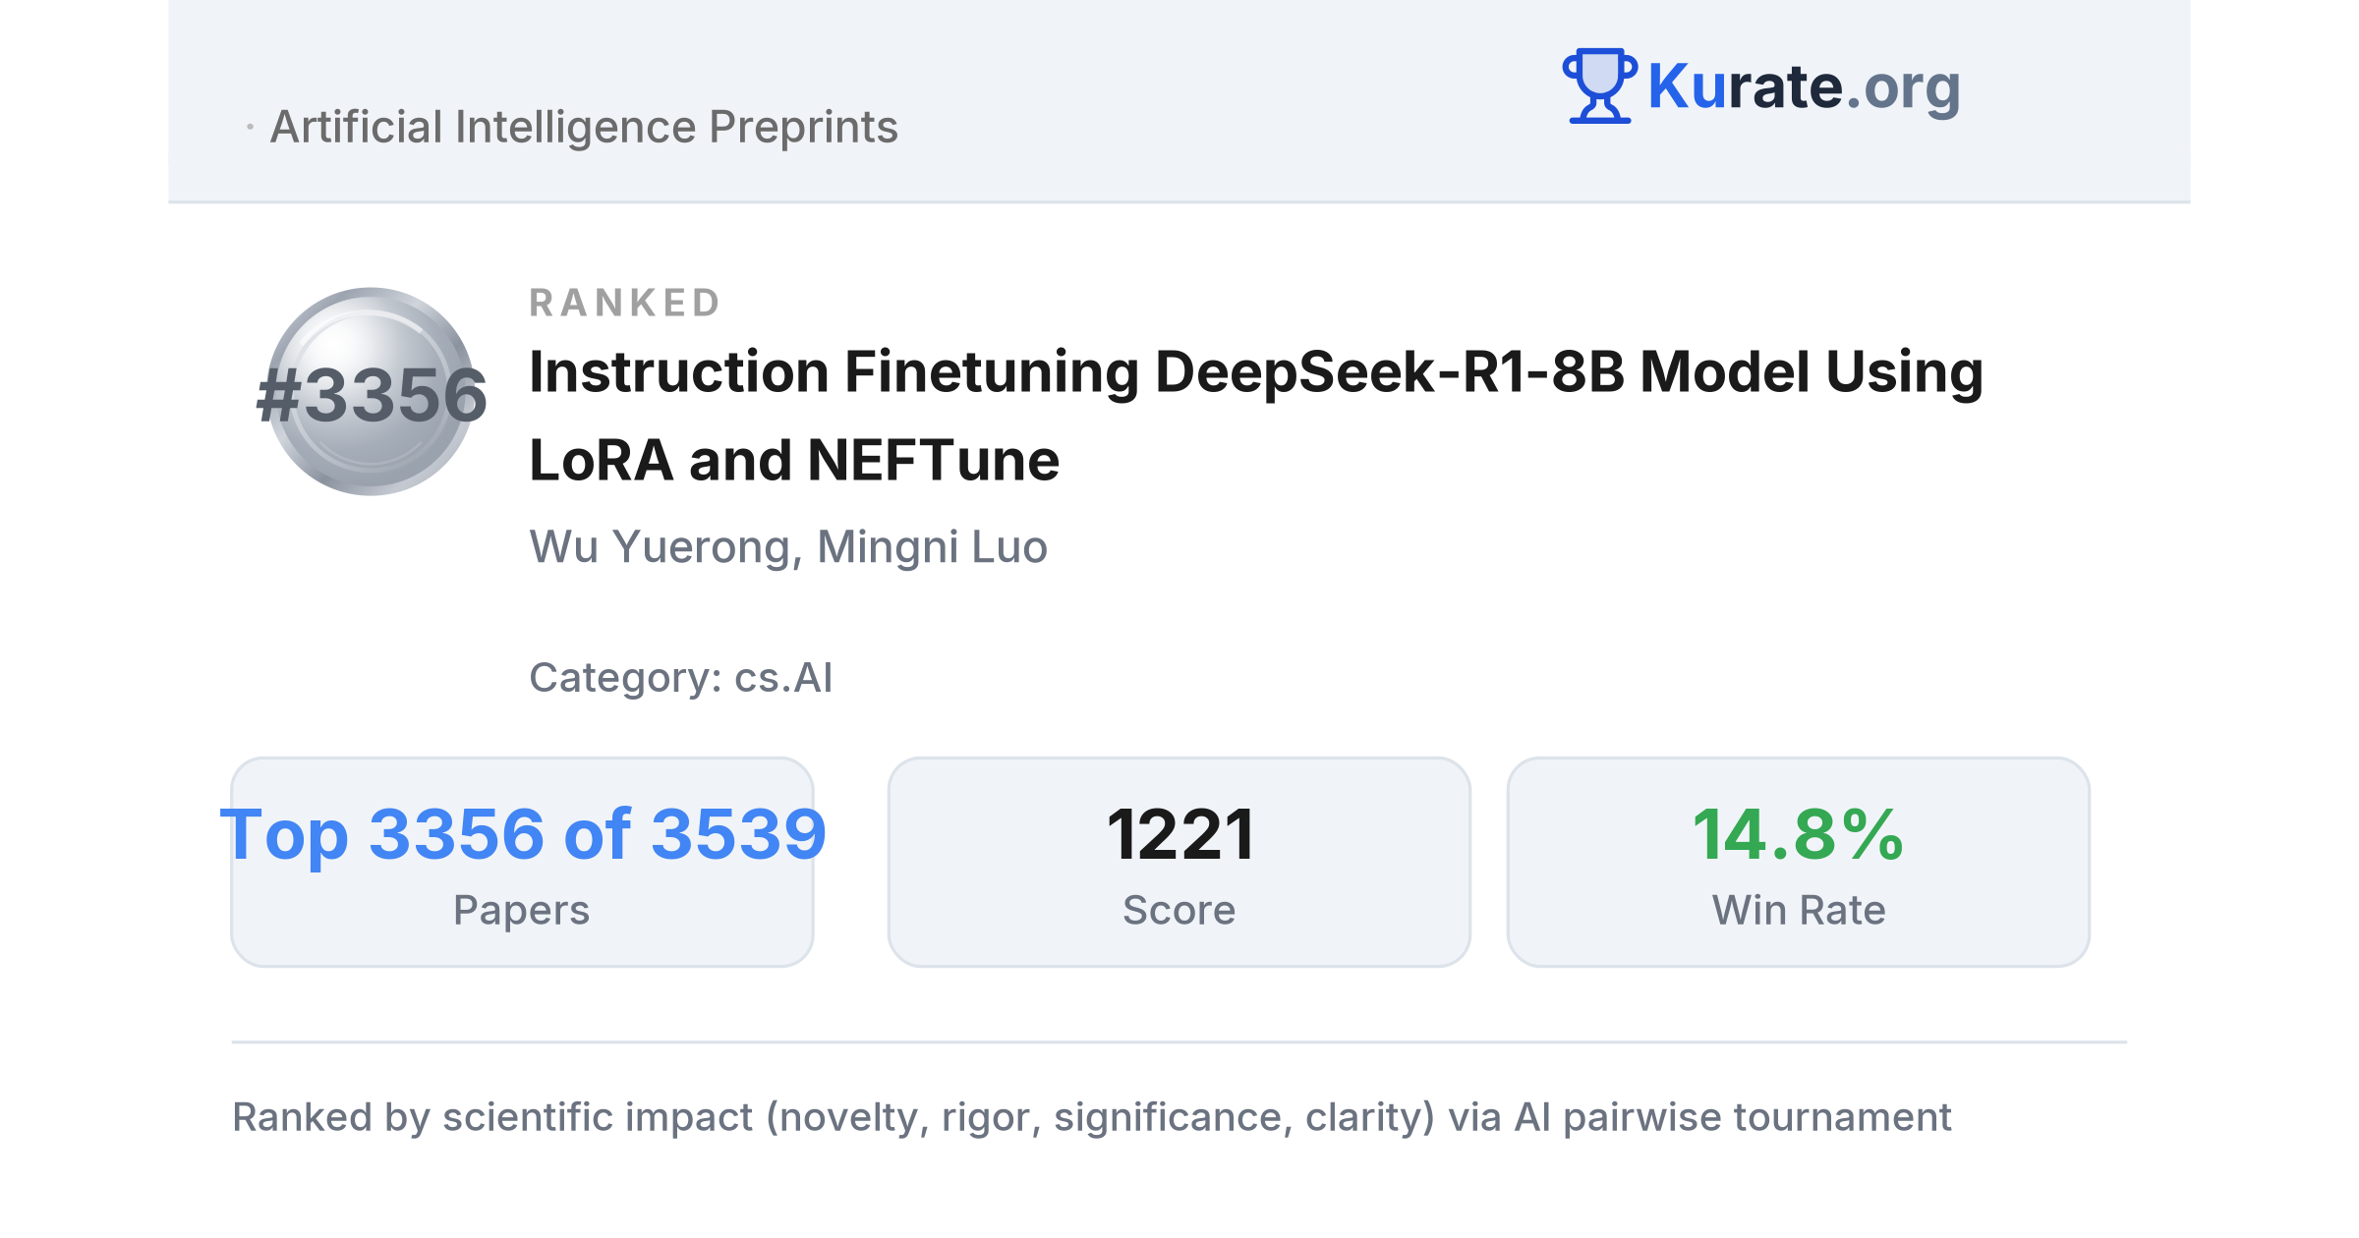This screenshot has height=1238, width=2359.
Task: Click the 14.8% Win Rate card
Action: tap(1798, 862)
